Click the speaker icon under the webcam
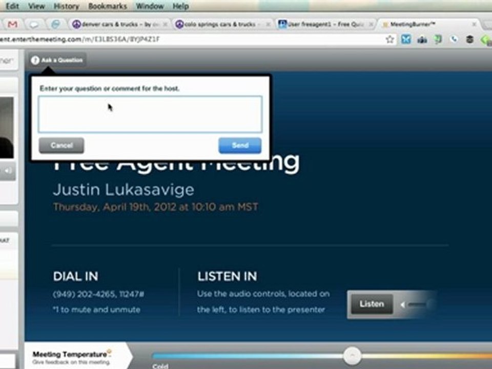The image size is (492, 369). tap(8, 171)
